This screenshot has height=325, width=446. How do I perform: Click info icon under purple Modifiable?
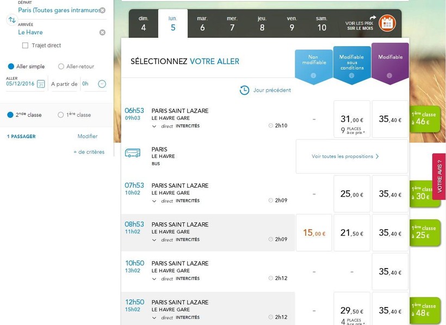pyautogui.click(x=389, y=75)
